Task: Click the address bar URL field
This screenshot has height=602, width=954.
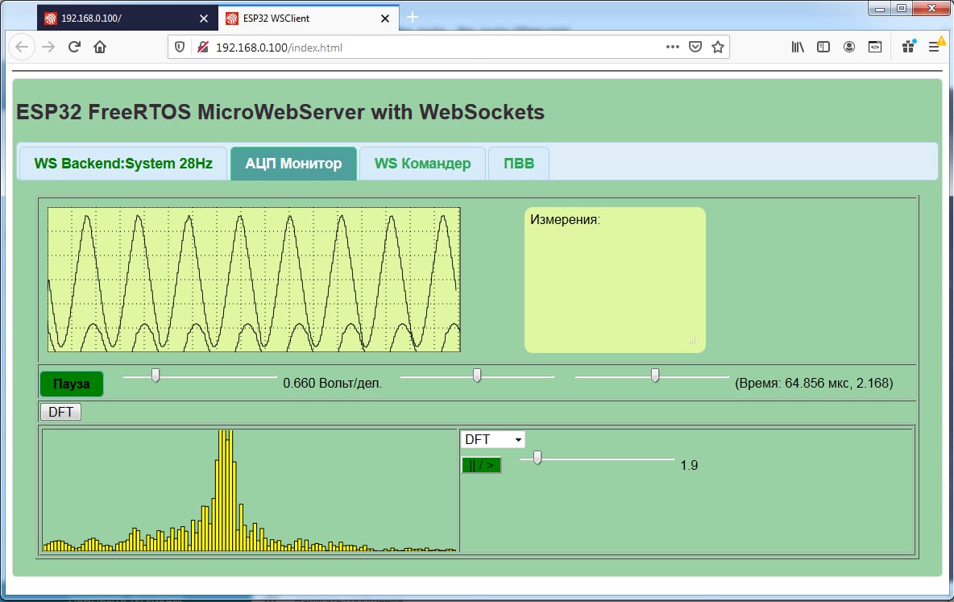Action: click(x=438, y=48)
